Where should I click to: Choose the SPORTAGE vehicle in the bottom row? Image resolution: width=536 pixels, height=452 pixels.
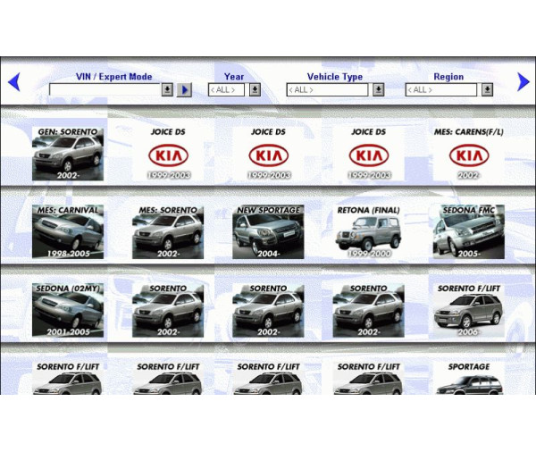(x=468, y=379)
